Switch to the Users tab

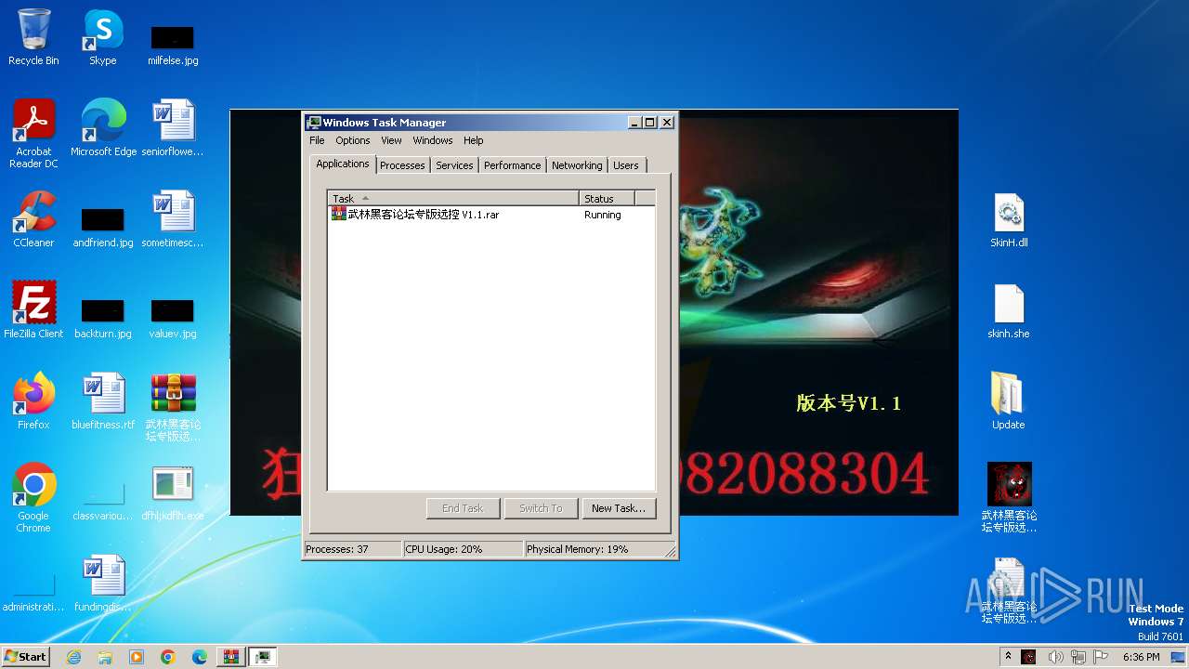(626, 165)
